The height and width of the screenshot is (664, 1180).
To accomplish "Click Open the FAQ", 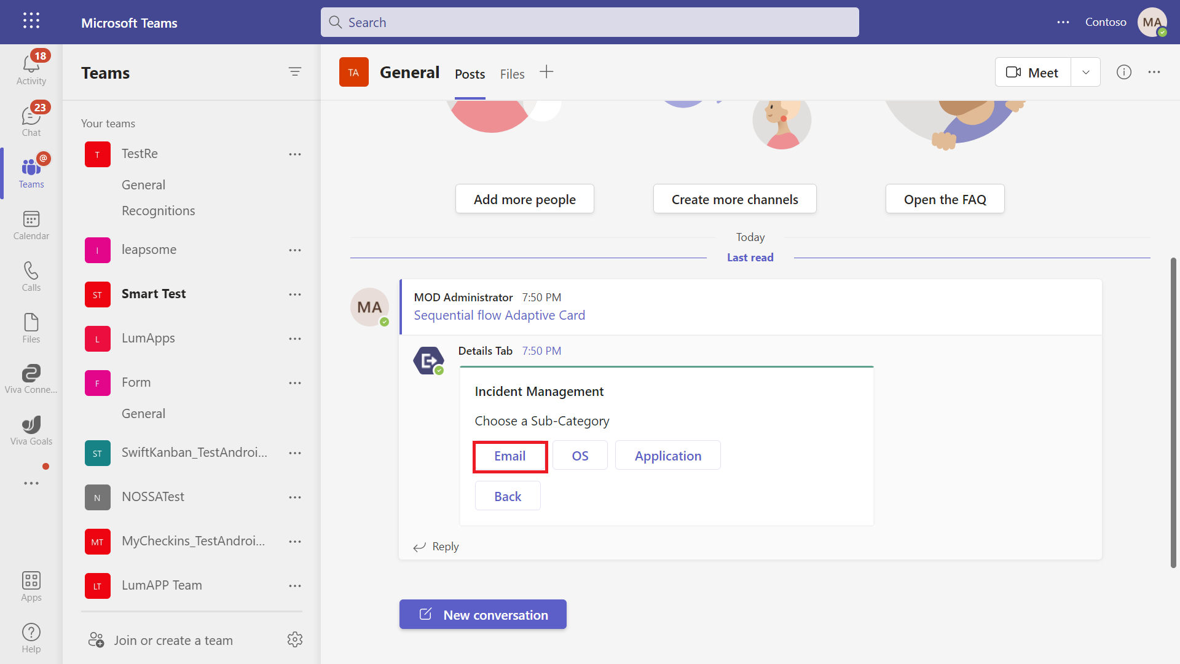I will (x=945, y=199).
